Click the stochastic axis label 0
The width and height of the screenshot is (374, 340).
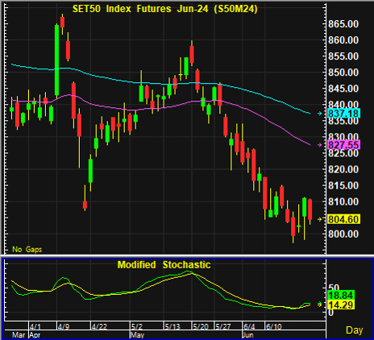pyautogui.click(x=331, y=313)
